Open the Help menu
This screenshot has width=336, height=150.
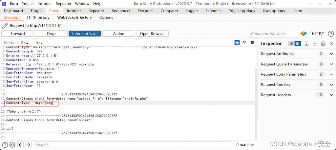click(97, 4)
